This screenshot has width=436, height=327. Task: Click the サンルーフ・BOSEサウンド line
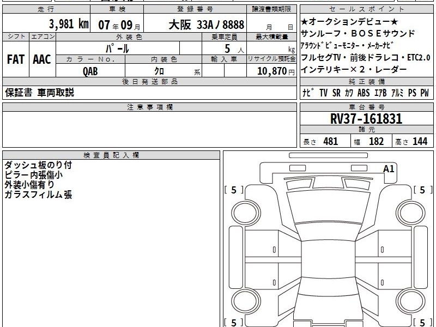coord(358,33)
